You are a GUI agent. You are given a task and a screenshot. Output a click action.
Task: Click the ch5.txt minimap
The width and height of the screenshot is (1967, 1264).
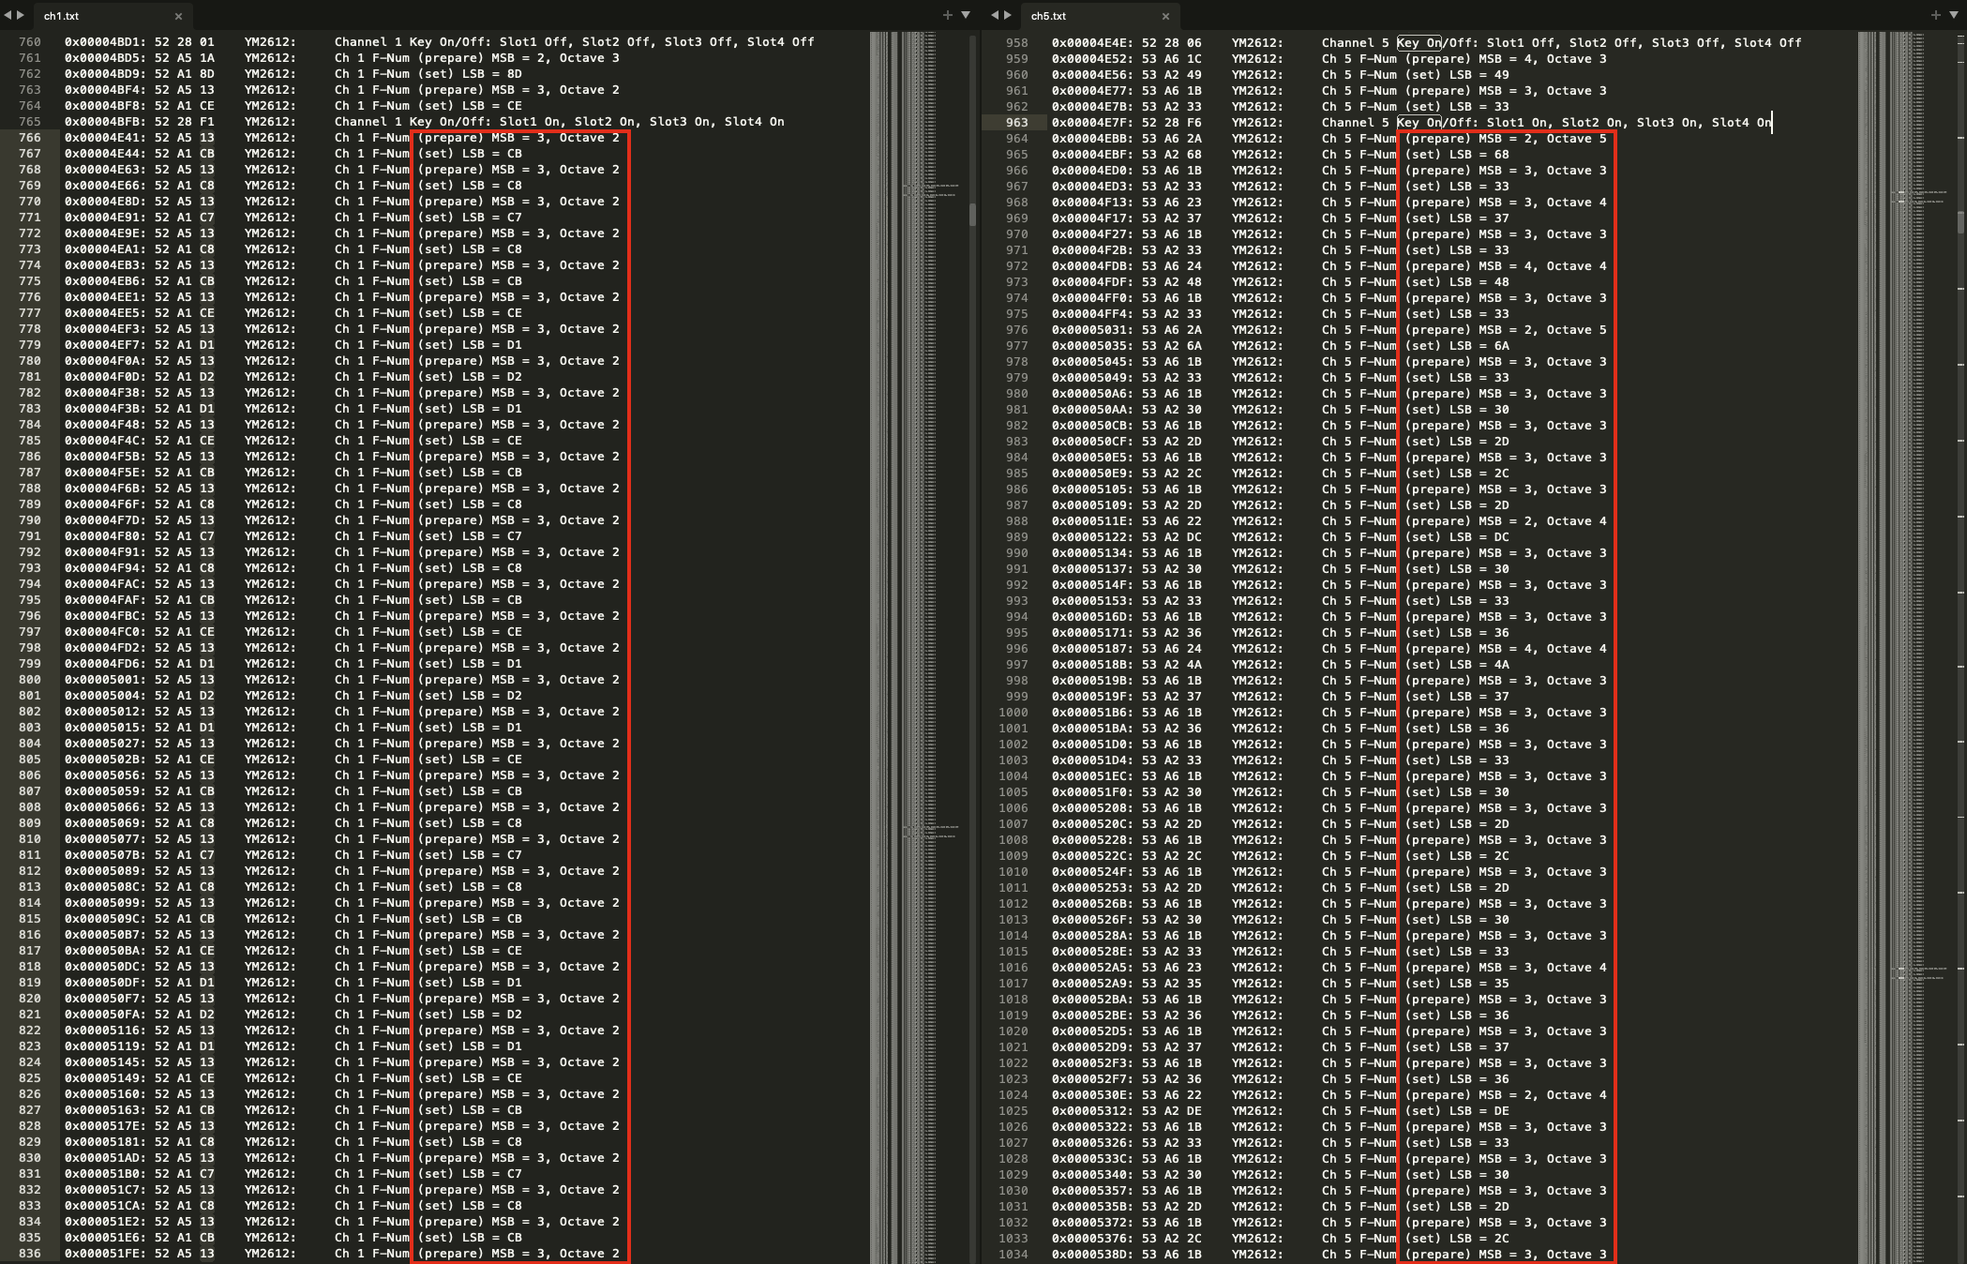(1906, 647)
